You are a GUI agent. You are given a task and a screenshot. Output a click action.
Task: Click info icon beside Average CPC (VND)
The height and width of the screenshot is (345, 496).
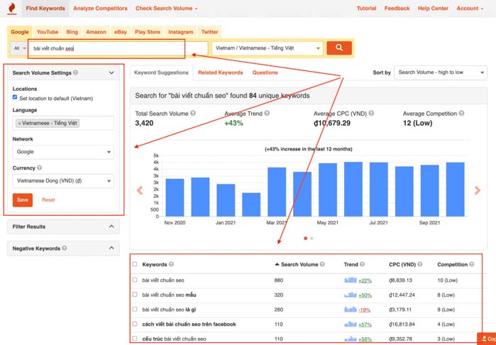point(371,114)
